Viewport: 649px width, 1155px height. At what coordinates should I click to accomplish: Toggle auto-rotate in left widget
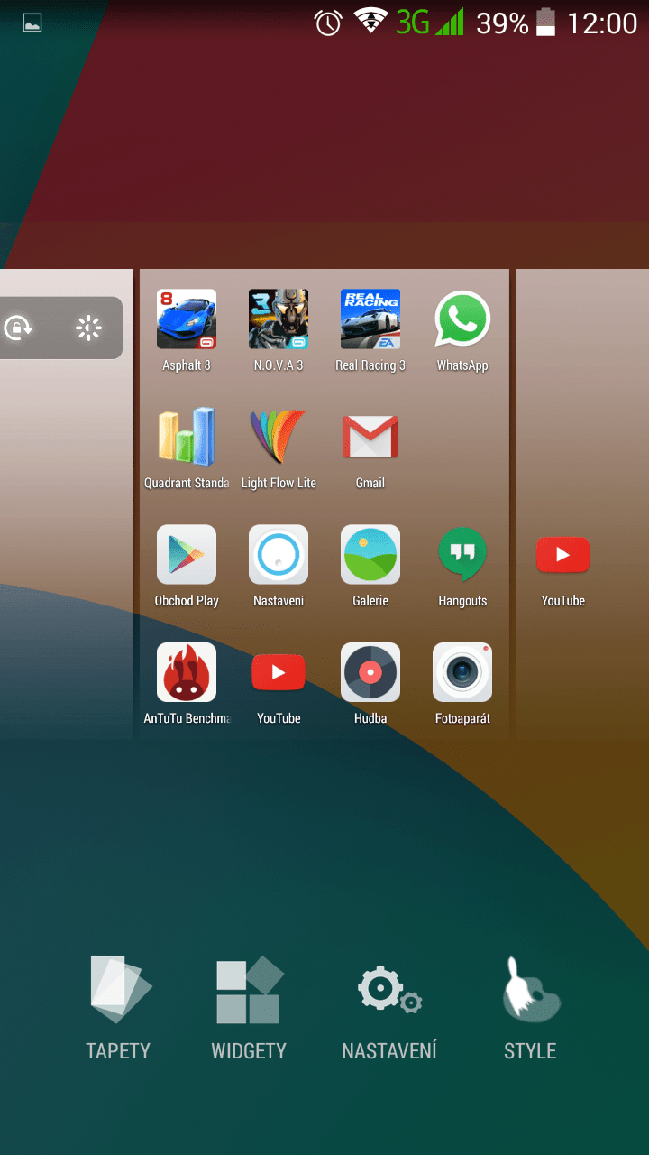[x=18, y=328]
